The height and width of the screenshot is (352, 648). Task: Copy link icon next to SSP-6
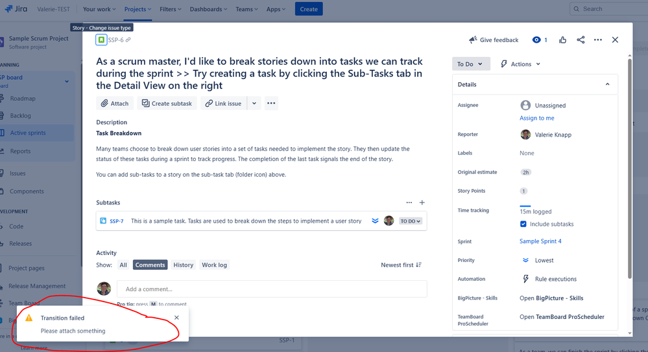pyautogui.click(x=128, y=40)
